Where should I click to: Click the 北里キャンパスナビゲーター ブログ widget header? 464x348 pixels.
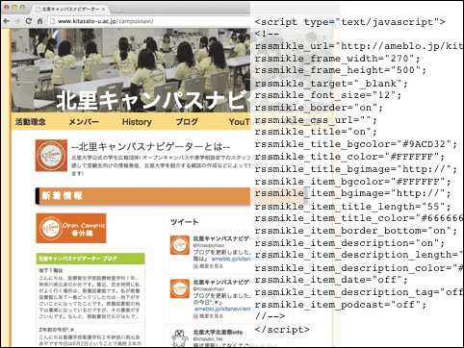90,259
